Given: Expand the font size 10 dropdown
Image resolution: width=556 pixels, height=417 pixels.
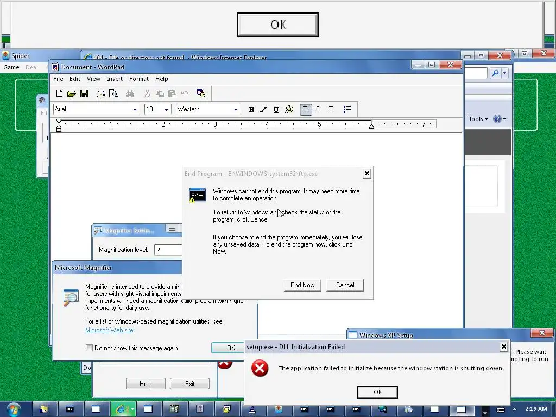Looking at the screenshot, I should click(x=166, y=110).
